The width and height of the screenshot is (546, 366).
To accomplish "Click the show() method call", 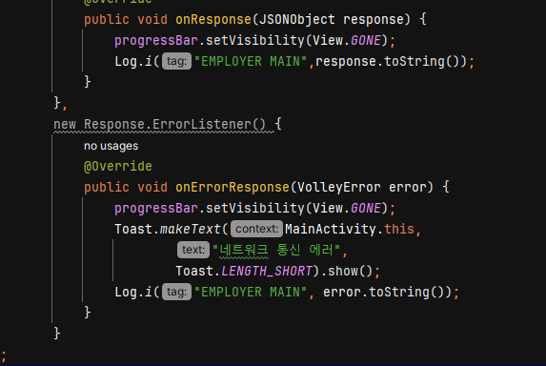I will click(351, 271).
